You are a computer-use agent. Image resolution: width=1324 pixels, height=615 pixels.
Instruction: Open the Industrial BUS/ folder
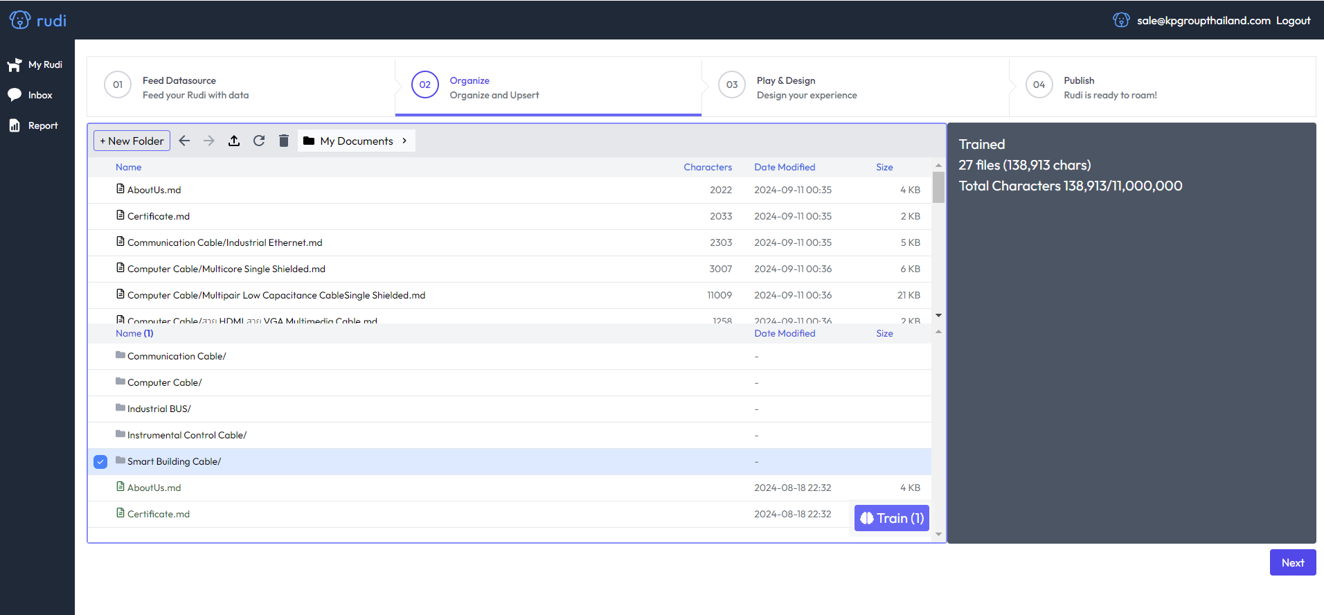click(x=509, y=409)
